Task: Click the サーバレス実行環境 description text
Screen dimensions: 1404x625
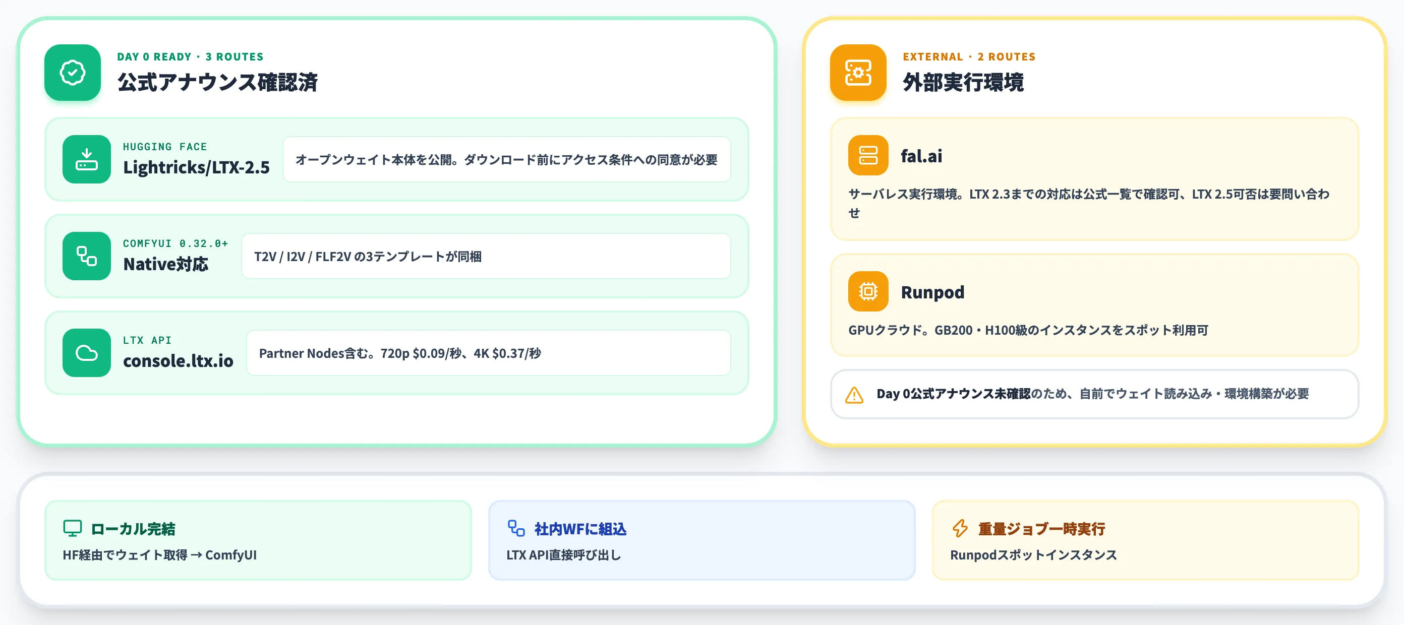Action: pyautogui.click(x=1089, y=203)
